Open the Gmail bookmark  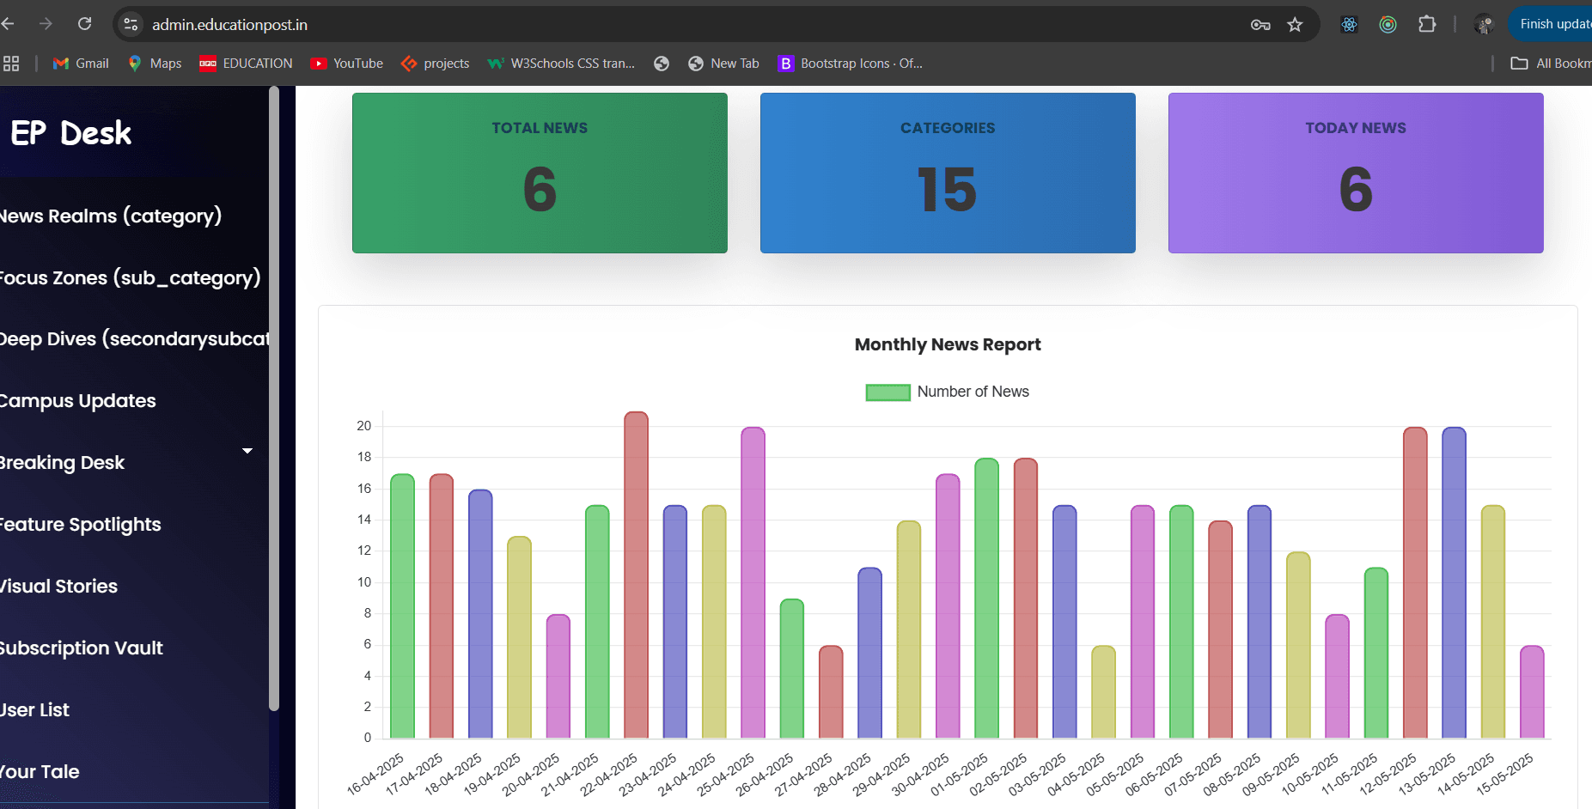[80, 63]
